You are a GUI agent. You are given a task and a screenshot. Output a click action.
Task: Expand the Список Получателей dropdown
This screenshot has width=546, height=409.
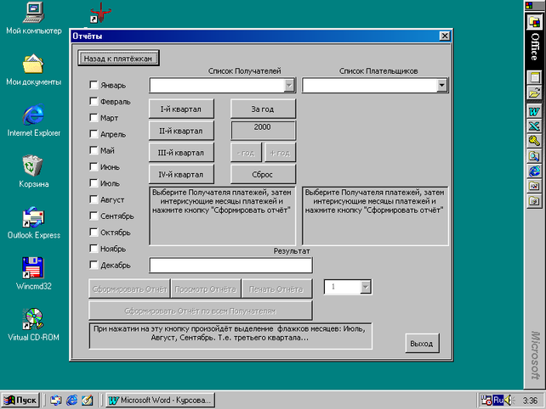coord(289,85)
